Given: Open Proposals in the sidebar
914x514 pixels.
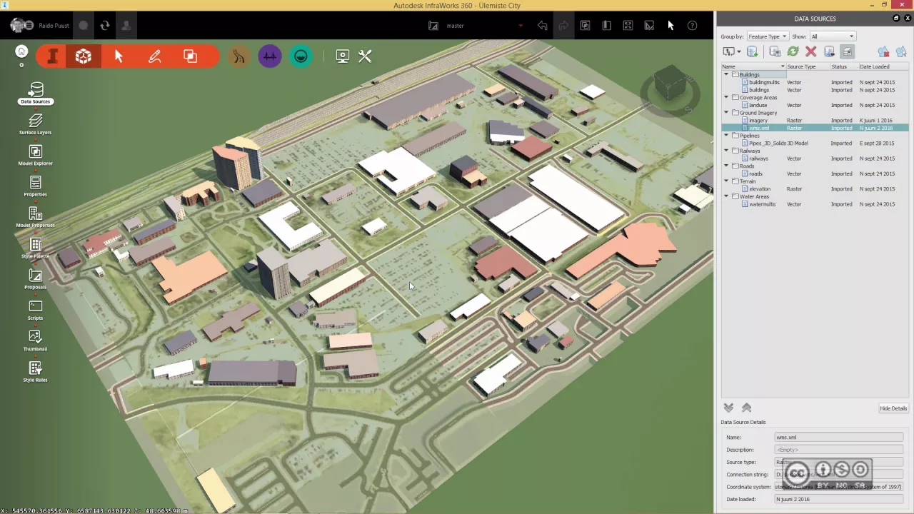Looking at the screenshot, I should pos(36,279).
